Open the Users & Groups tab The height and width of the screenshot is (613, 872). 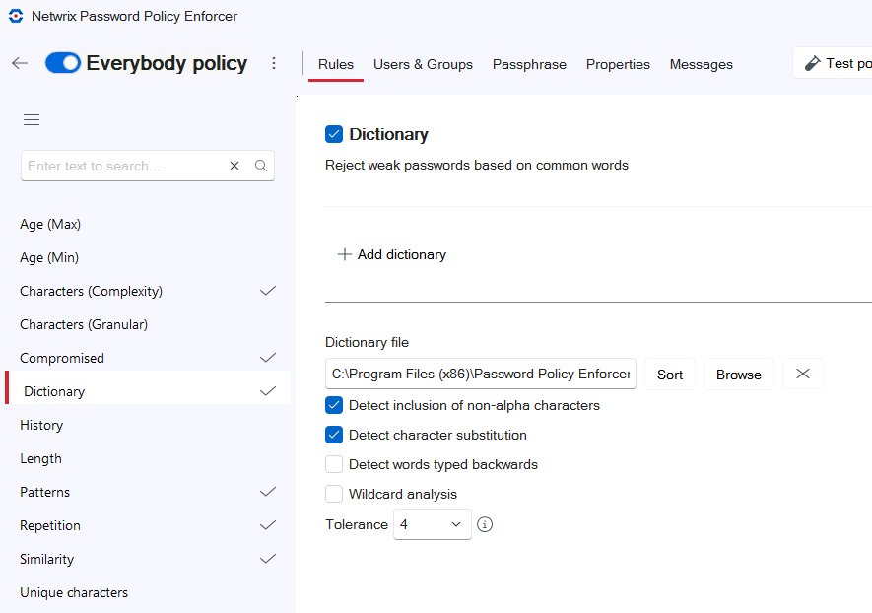[x=424, y=64]
